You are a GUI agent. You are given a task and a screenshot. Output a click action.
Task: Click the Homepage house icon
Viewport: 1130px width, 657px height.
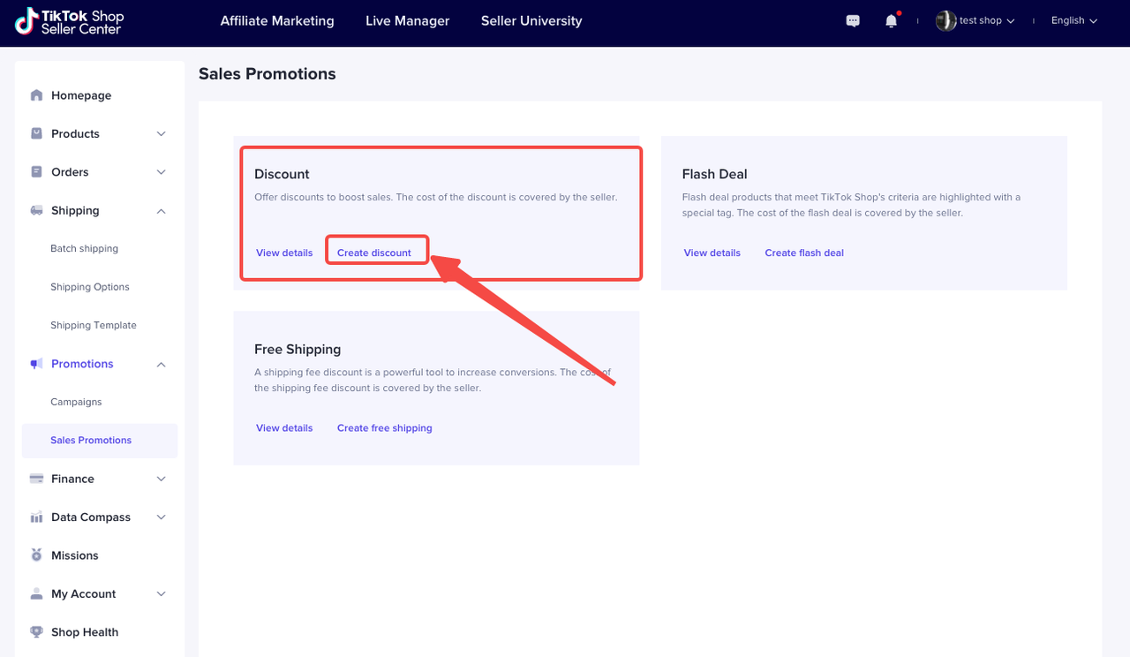point(36,95)
